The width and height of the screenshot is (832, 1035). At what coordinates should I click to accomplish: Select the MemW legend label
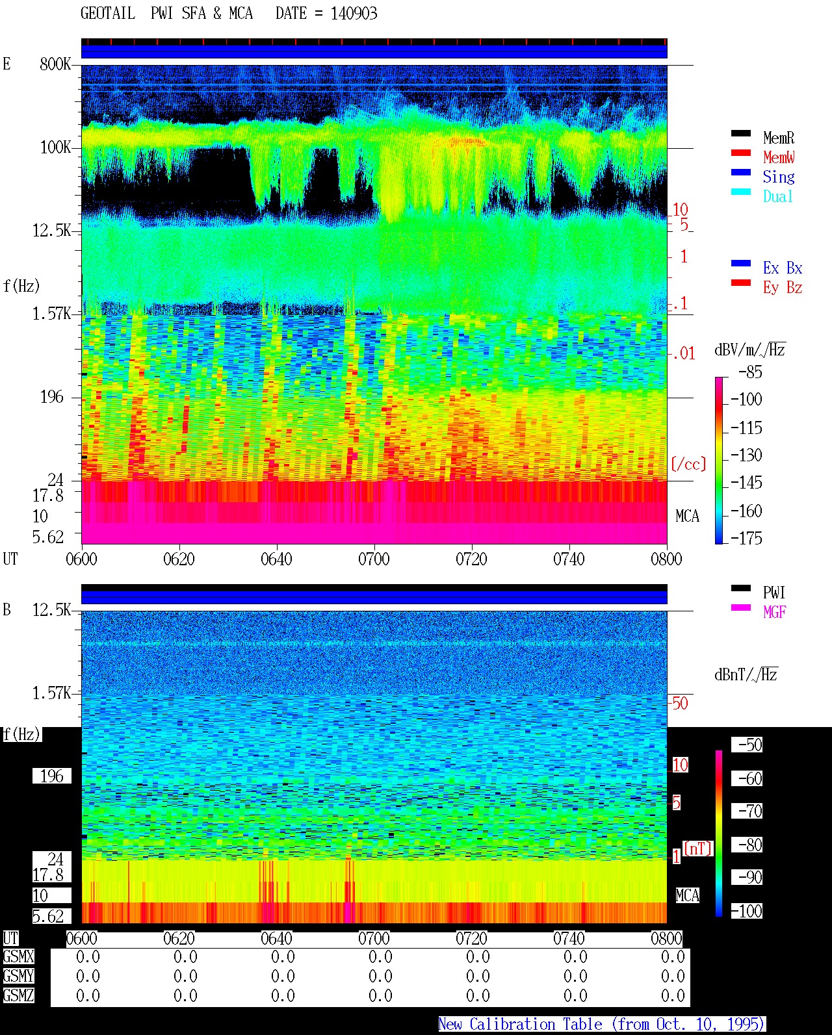[x=779, y=157]
